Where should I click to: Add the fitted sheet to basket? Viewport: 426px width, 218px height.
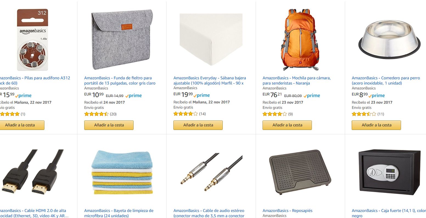pyautogui.click(x=198, y=125)
